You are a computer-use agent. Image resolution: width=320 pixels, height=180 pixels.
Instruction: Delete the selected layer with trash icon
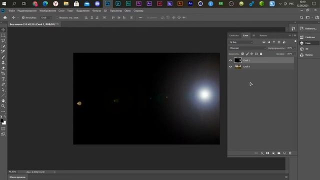click(x=290, y=153)
